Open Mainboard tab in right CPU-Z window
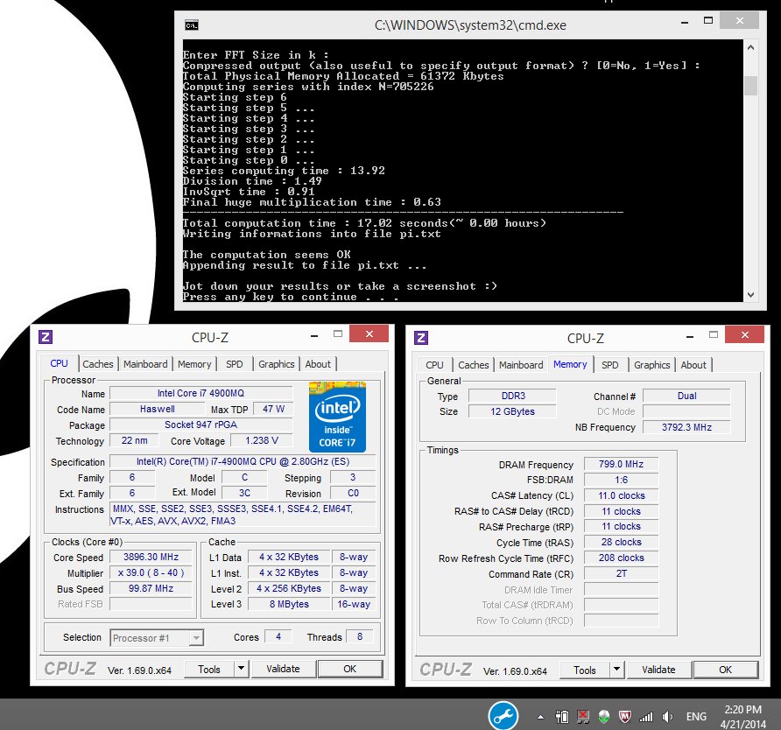 click(x=521, y=365)
